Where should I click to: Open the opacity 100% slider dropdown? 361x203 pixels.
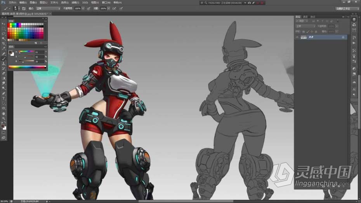click(83, 9)
